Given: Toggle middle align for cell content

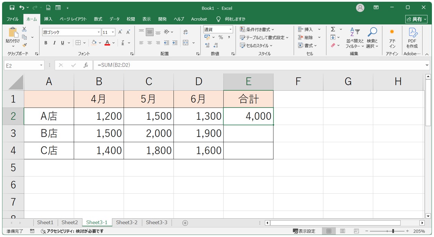Looking at the screenshot, I should tap(150, 32).
